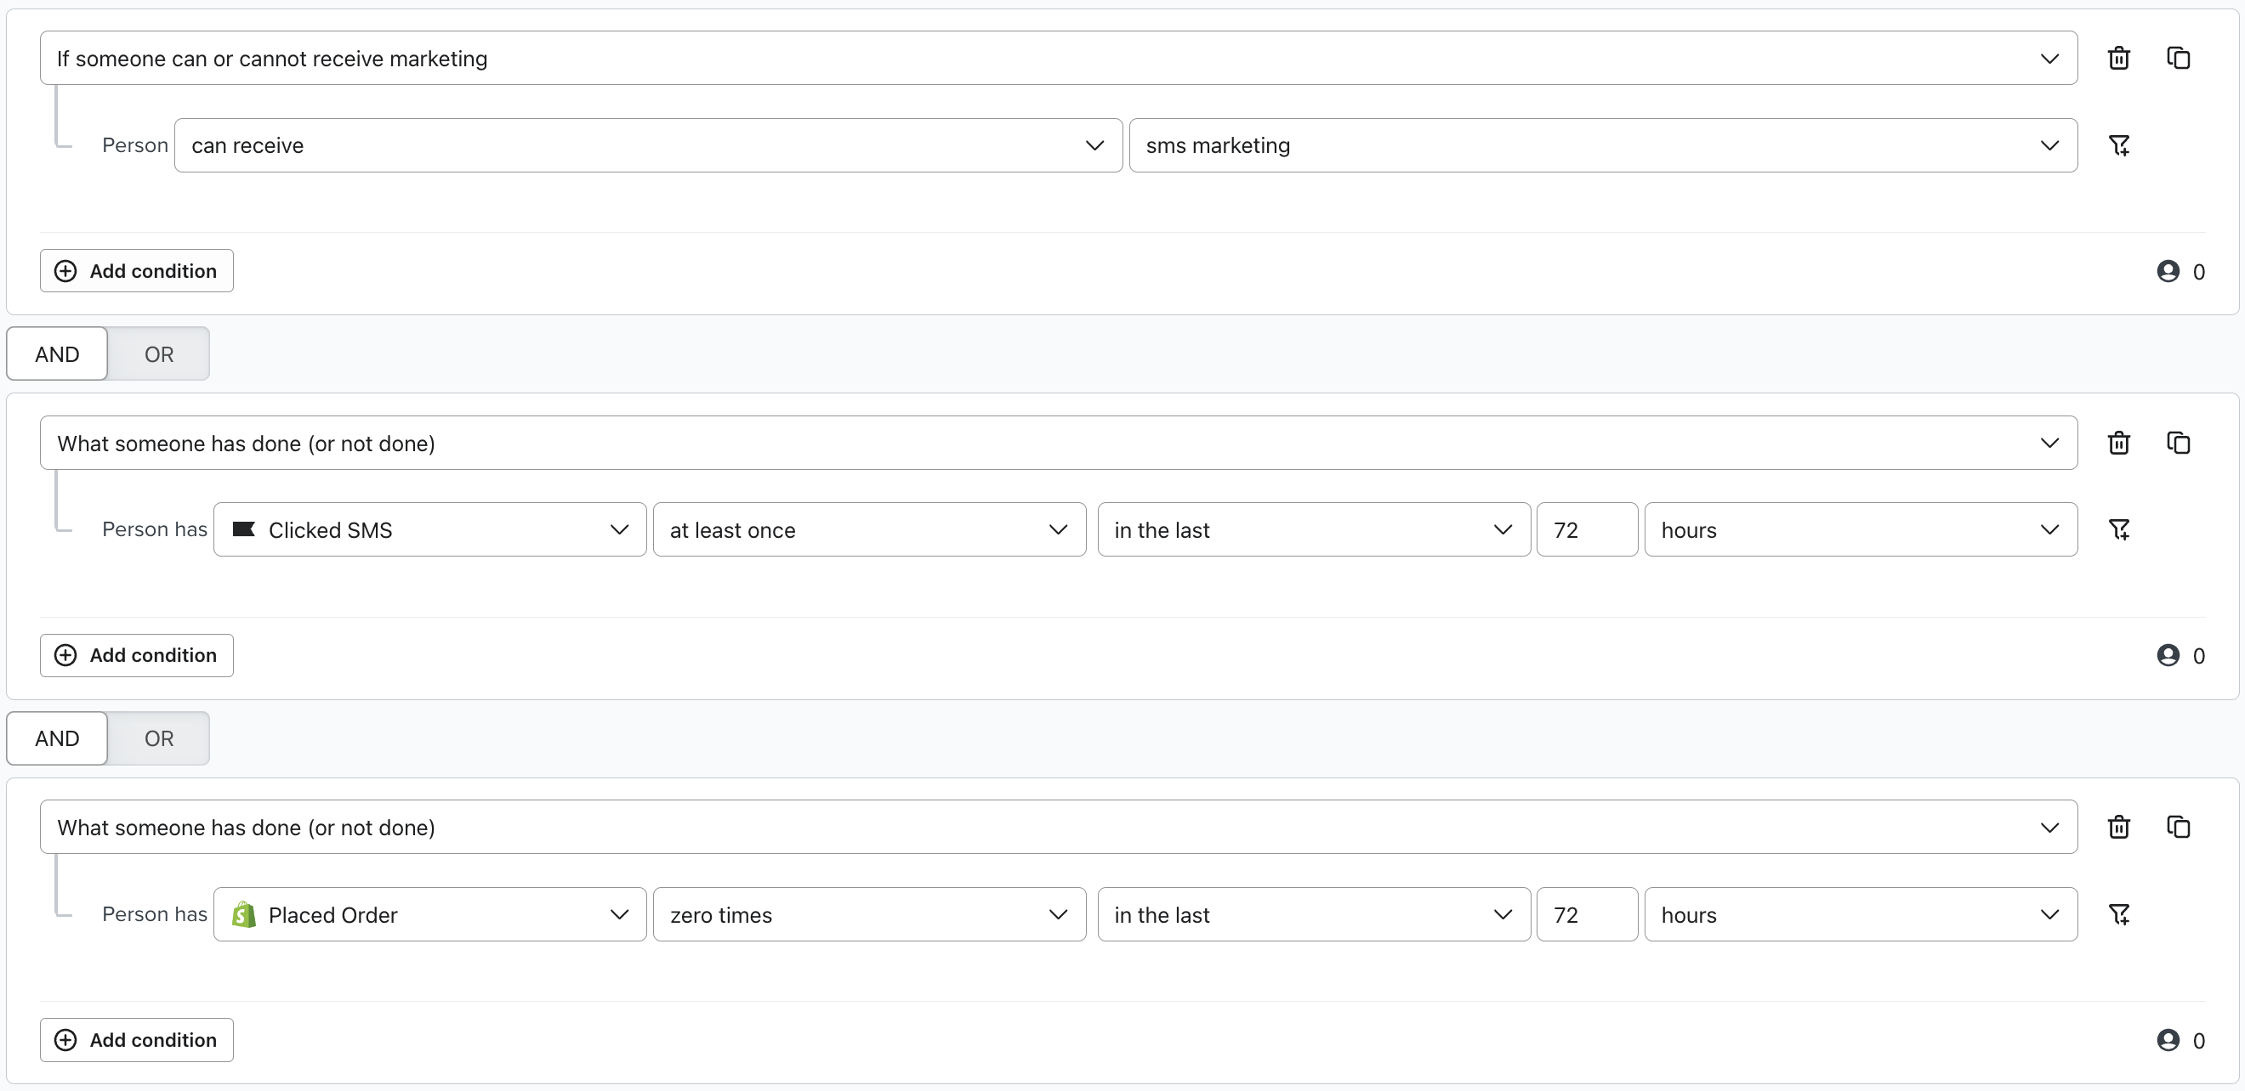Viewport: 2245px width, 1091px height.
Task: Duplicate the Clicked SMS condition group
Action: tap(2178, 444)
